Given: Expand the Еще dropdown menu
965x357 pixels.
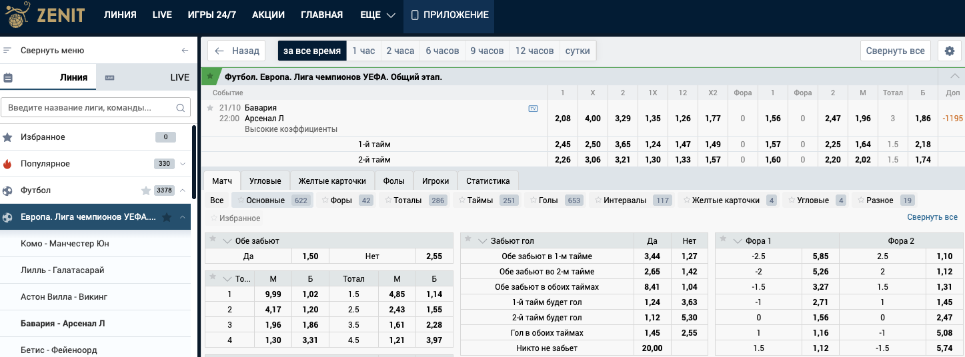Looking at the screenshot, I should click(x=377, y=15).
